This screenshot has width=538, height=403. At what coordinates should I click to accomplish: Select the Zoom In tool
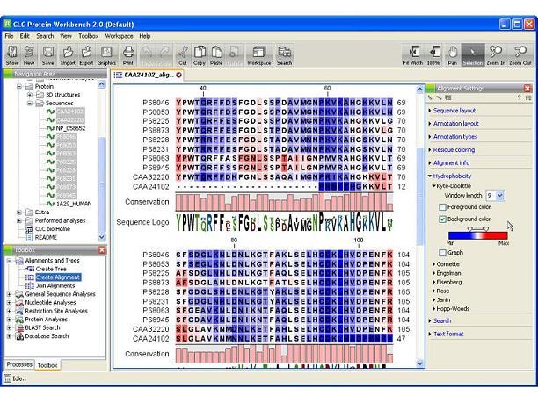point(496,54)
